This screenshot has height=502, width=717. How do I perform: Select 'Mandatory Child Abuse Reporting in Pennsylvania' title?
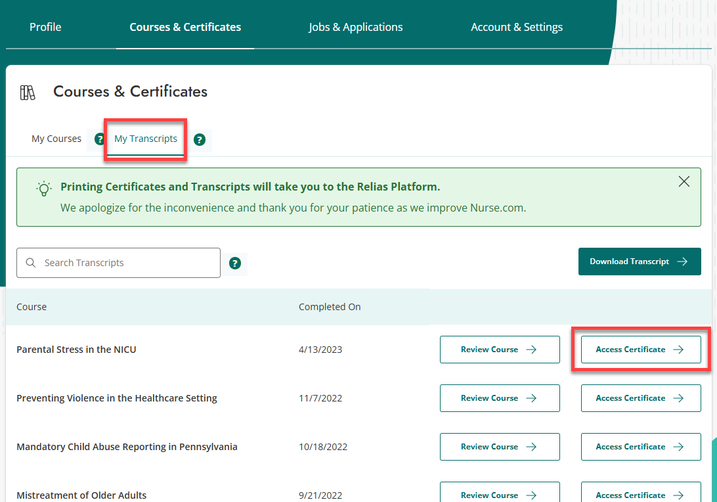pos(127,447)
